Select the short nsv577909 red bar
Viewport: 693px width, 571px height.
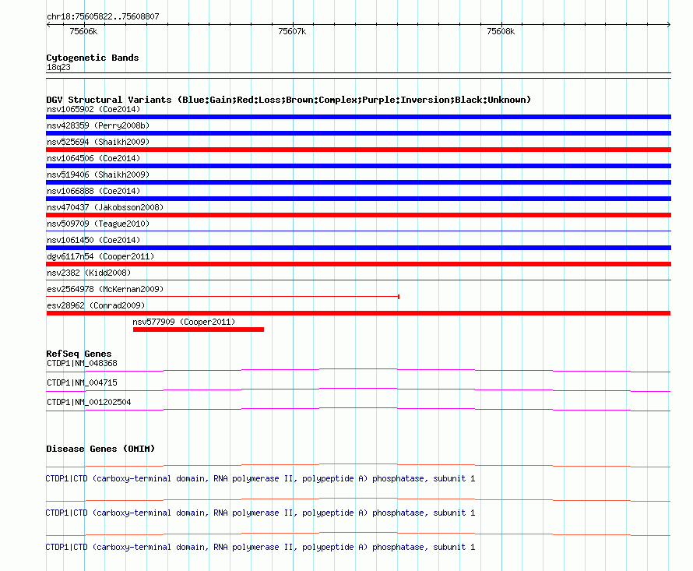coord(199,330)
